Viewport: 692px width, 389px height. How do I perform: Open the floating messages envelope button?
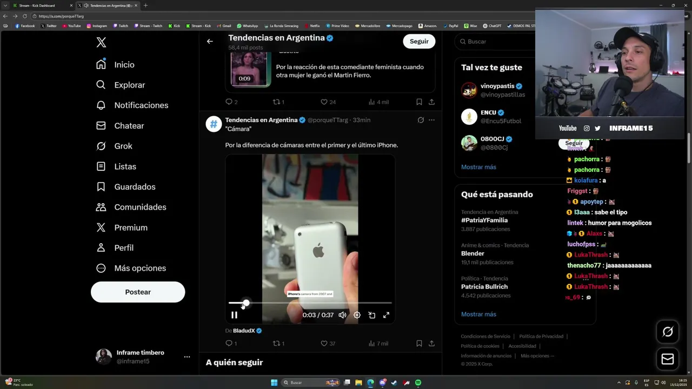tap(668, 359)
